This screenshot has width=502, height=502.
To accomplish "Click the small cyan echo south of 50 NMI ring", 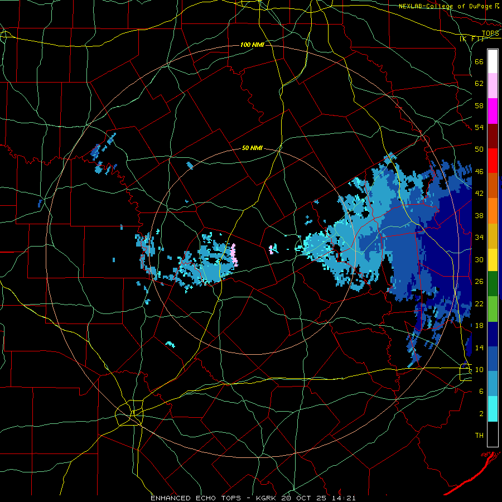I will [x=170, y=345].
